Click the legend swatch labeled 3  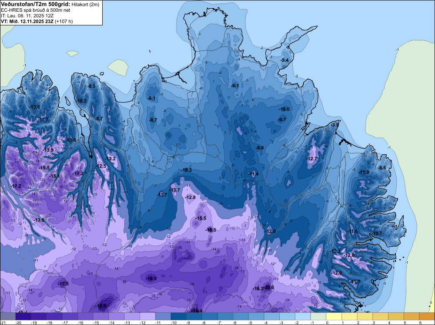point(381,316)
